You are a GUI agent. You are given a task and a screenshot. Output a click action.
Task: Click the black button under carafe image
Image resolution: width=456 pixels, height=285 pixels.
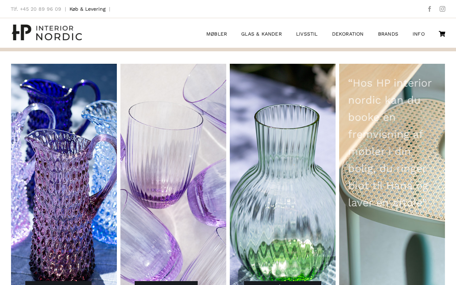tap(283, 283)
